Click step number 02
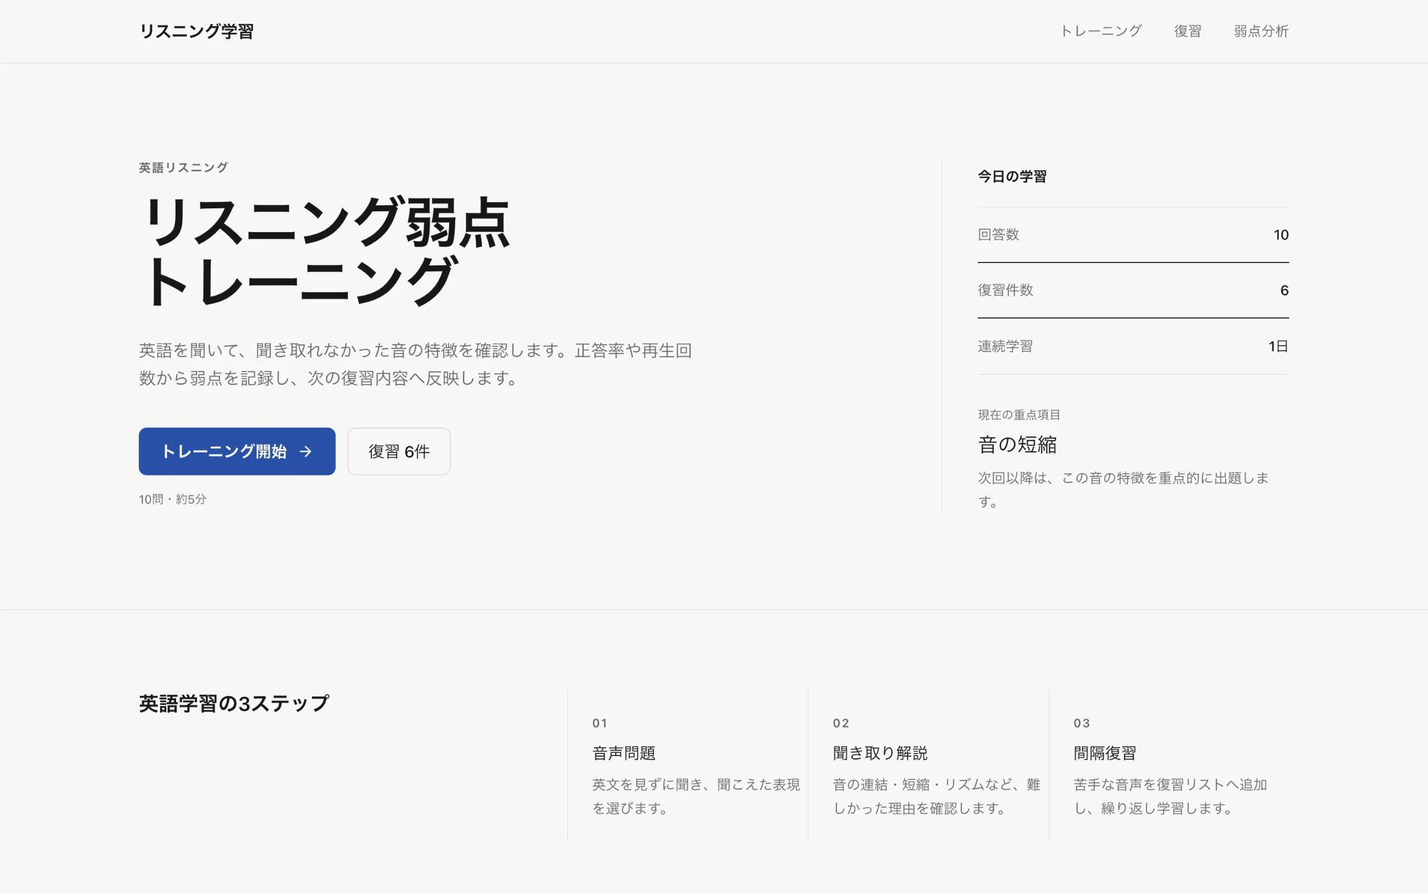 (x=841, y=723)
